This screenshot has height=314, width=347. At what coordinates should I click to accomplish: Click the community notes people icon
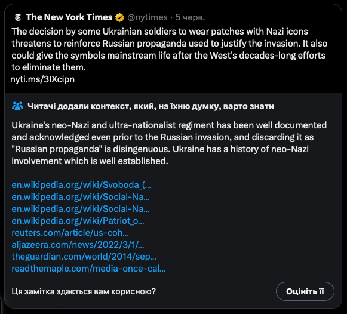(x=17, y=106)
